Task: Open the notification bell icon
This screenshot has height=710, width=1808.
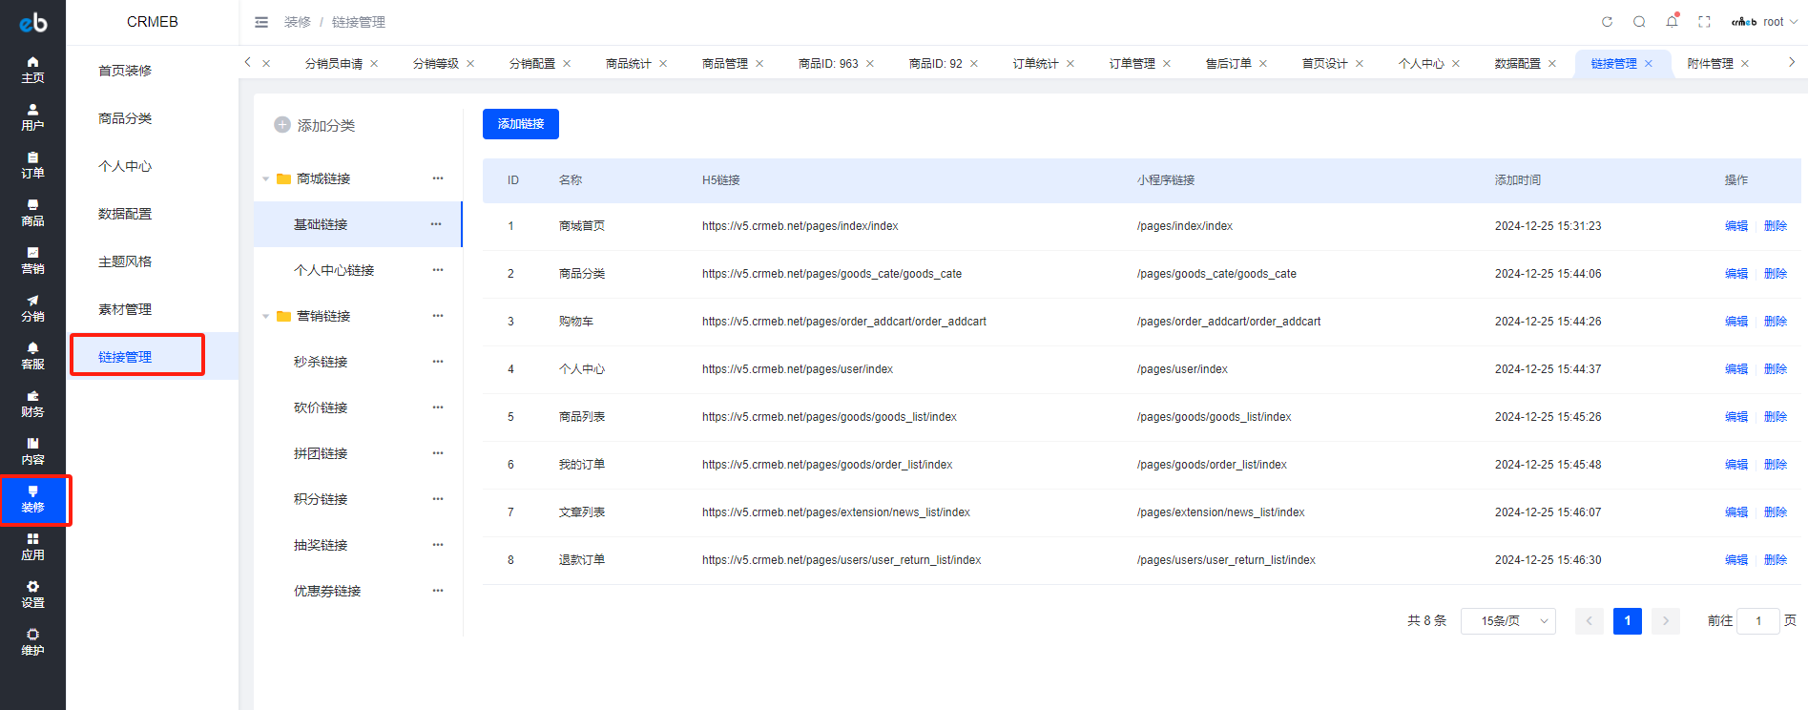Action: pyautogui.click(x=1672, y=21)
